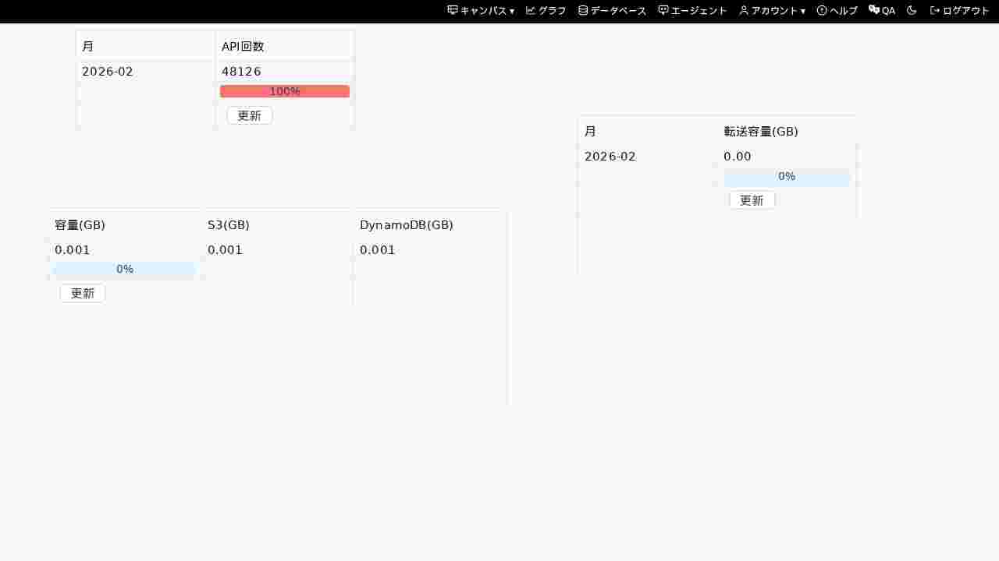Click the 0% bar under 転送容量
The height and width of the screenshot is (561, 999).
coord(787,176)
